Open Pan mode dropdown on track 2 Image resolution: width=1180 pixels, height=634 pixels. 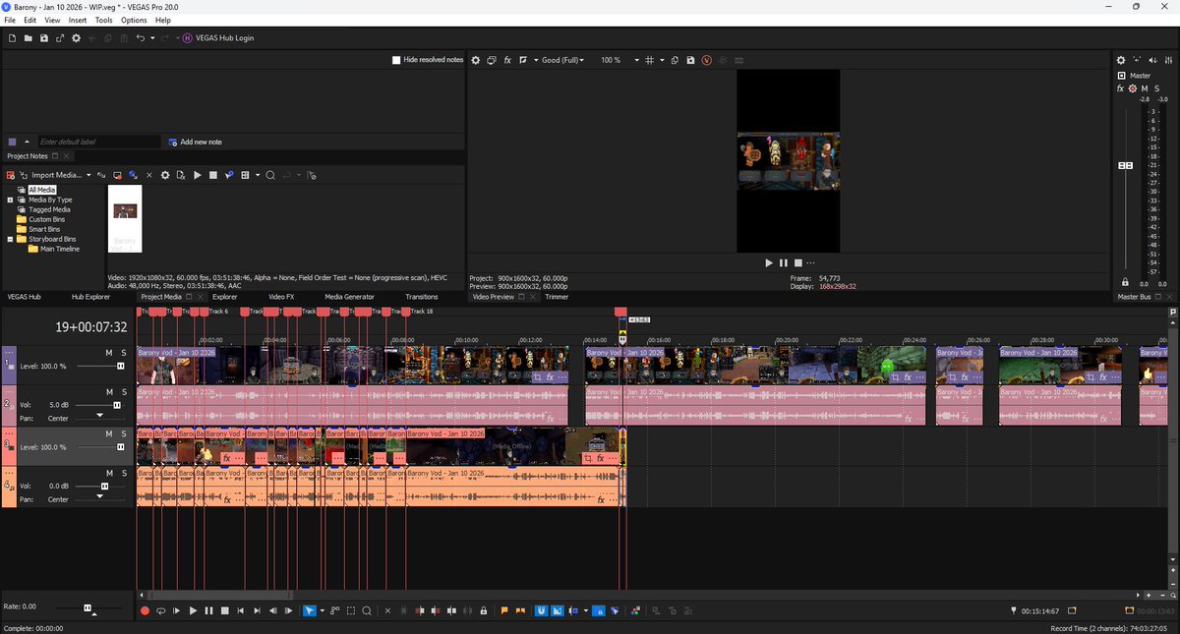click(x=100, y=417)
